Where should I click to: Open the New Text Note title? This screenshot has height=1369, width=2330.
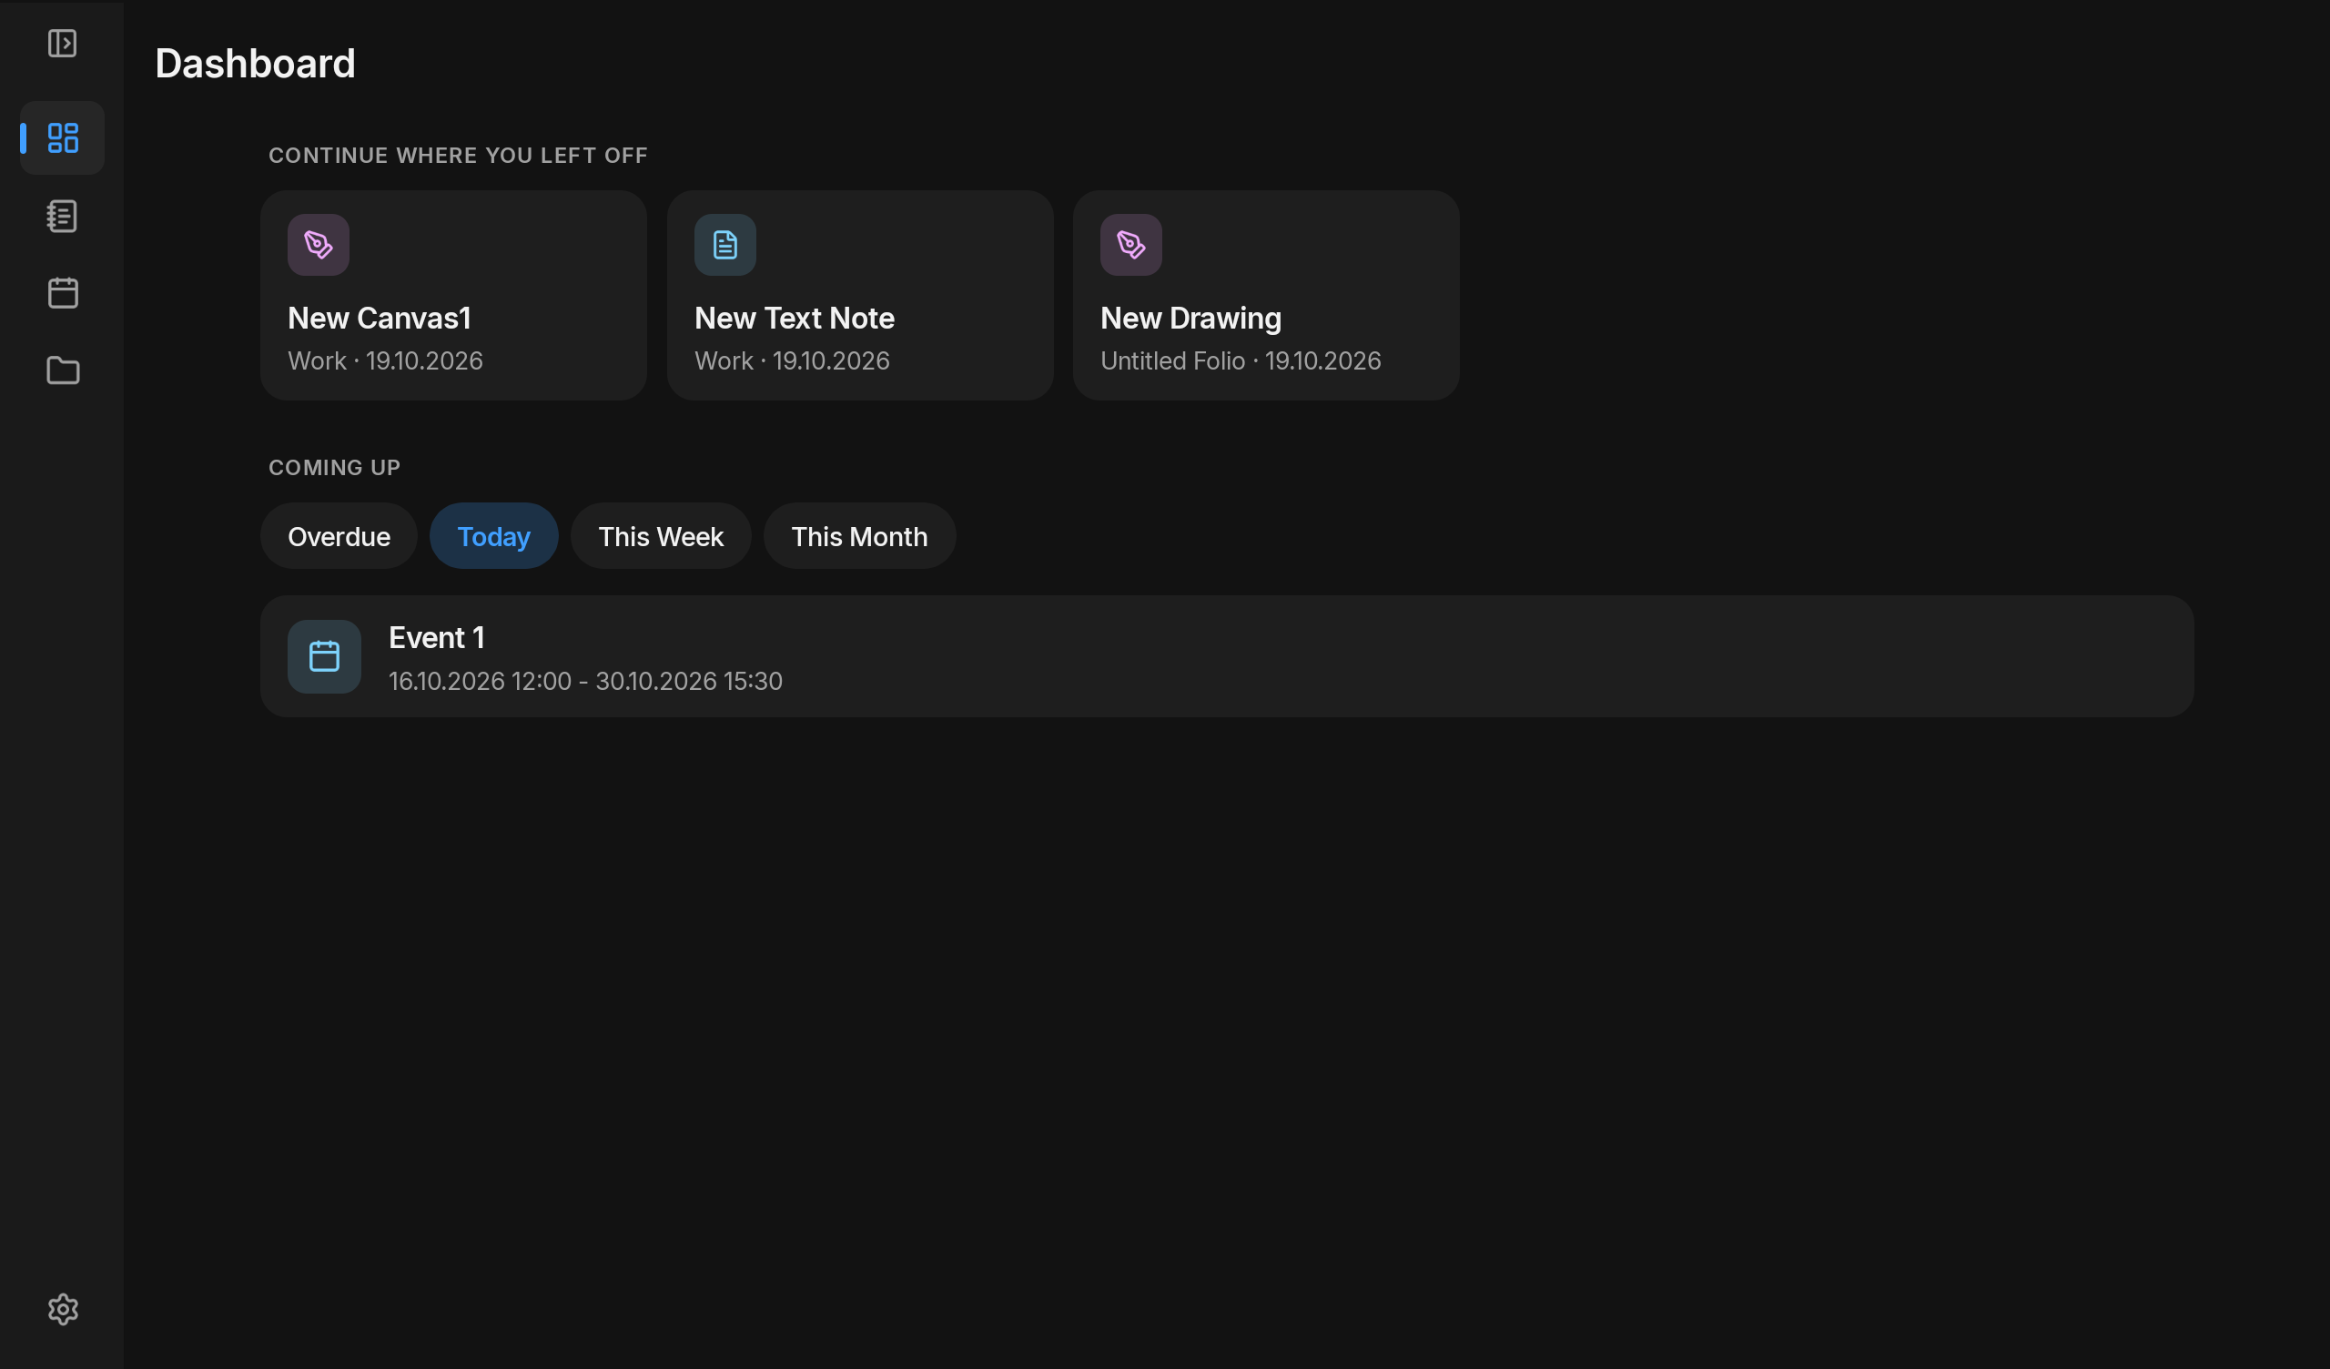pyautogui.click(x=795, y=319)
